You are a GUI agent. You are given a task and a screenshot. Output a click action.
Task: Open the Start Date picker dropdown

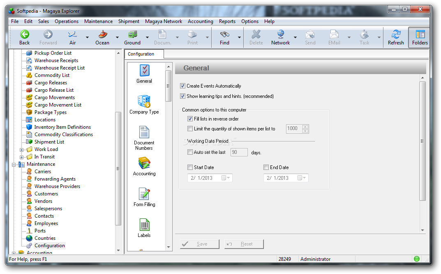click(x=226, y=178)
